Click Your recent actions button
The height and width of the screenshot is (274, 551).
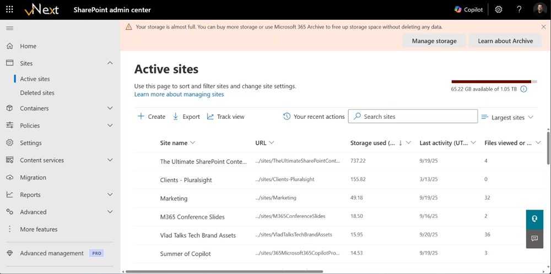point(314,117)
